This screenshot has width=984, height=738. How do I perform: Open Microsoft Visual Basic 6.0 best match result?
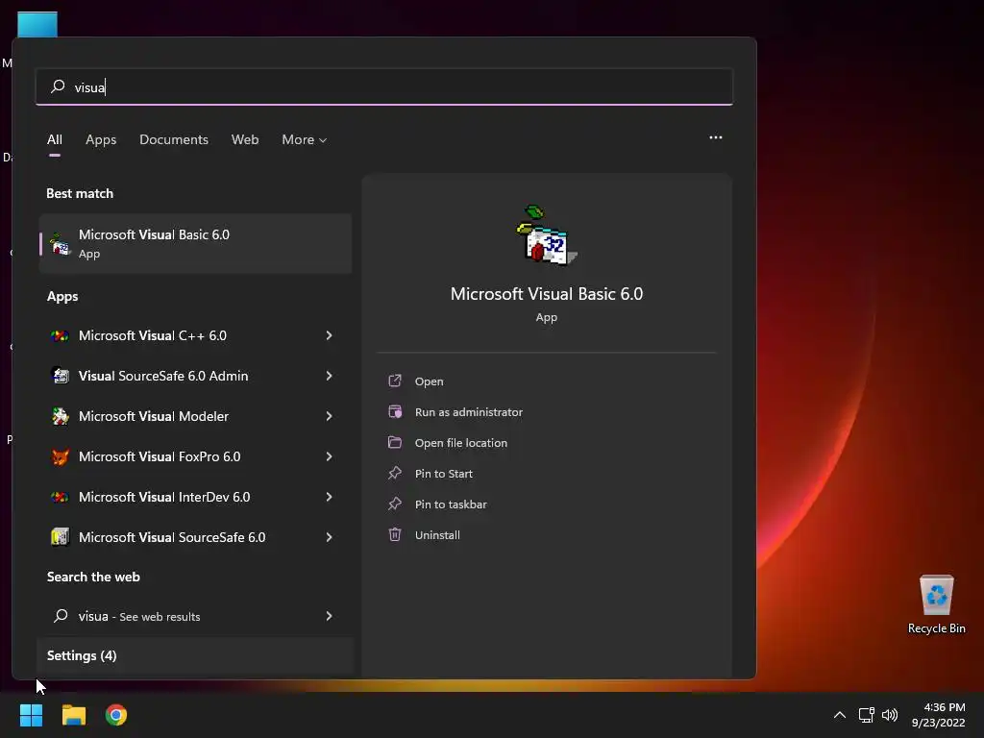pyautogui.click(x=195, y=243)
